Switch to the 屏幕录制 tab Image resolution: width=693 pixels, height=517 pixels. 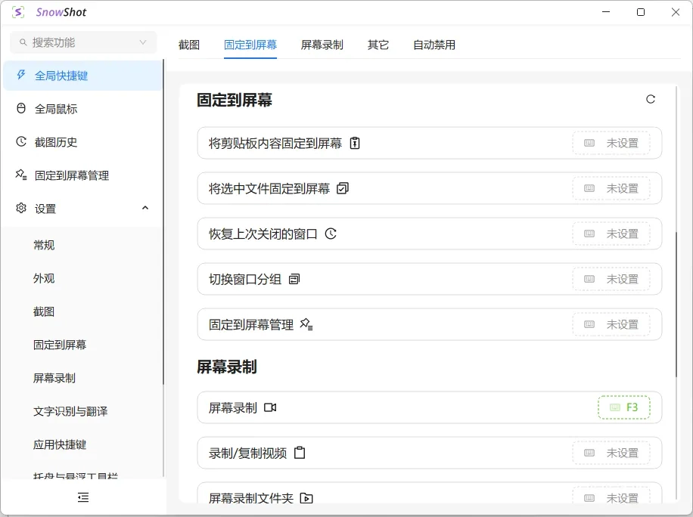(322, 45)
